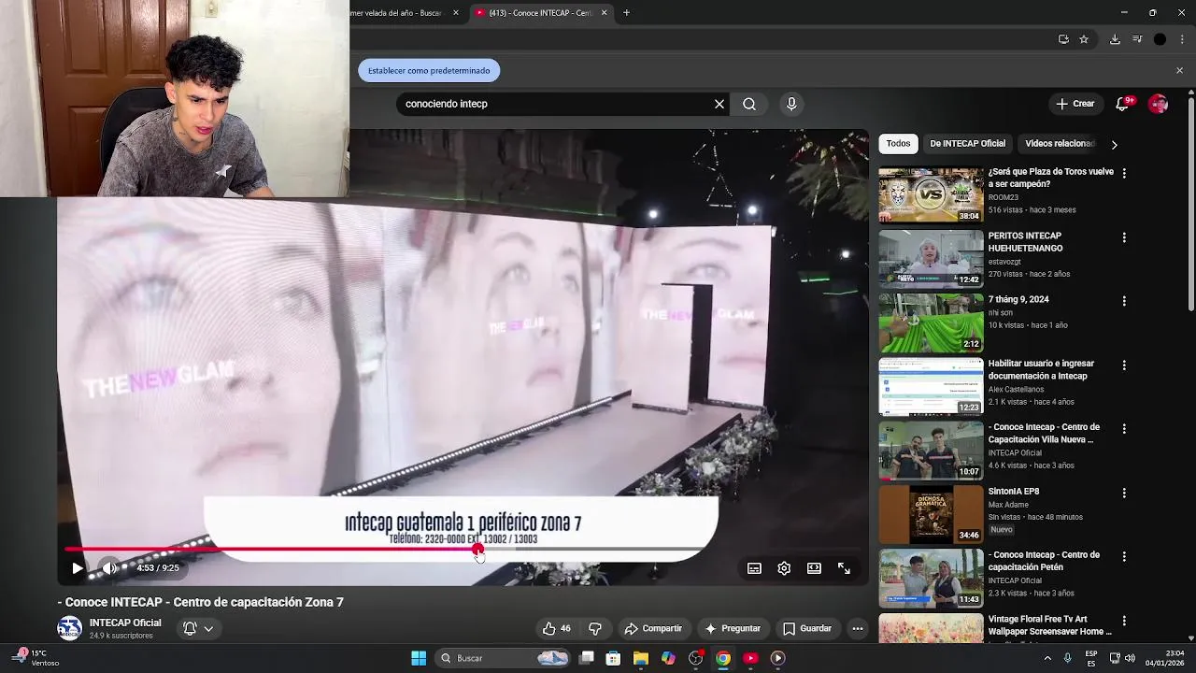1196x673 pixels.
Task: Click the Compartir share button
Action: 653,628
